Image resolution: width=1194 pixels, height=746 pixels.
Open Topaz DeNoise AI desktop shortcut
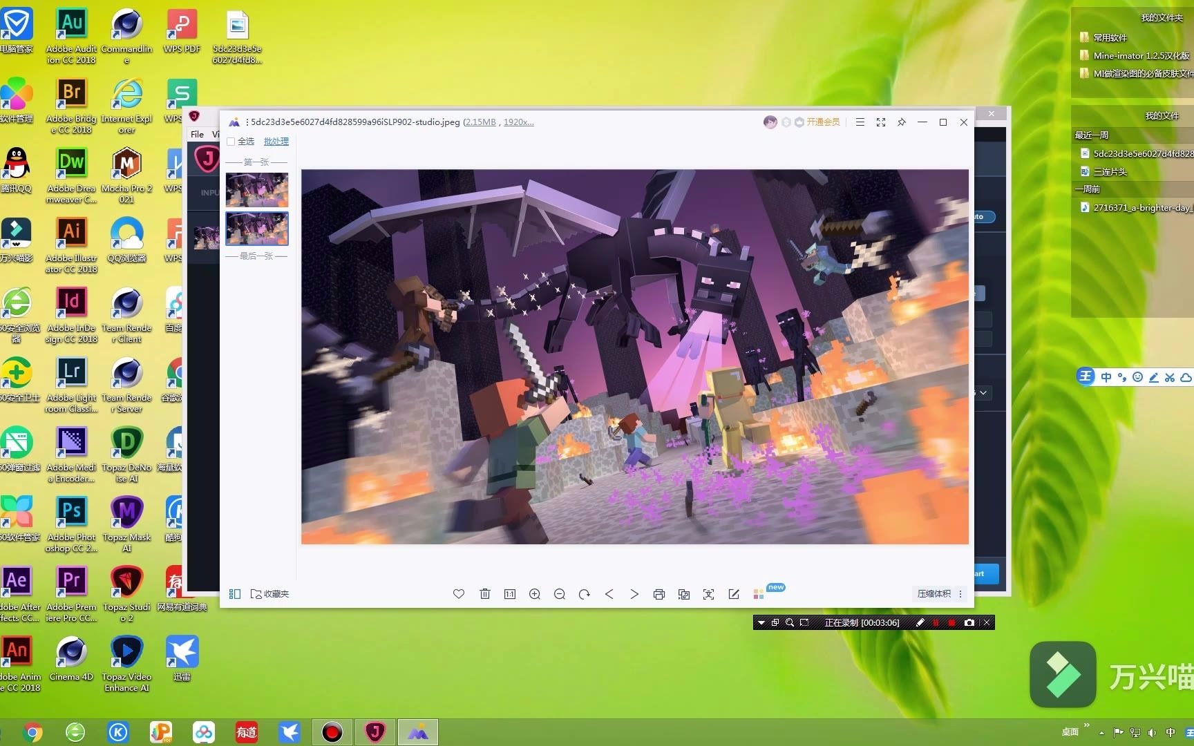pyautogui.click(x=126, y=454)
